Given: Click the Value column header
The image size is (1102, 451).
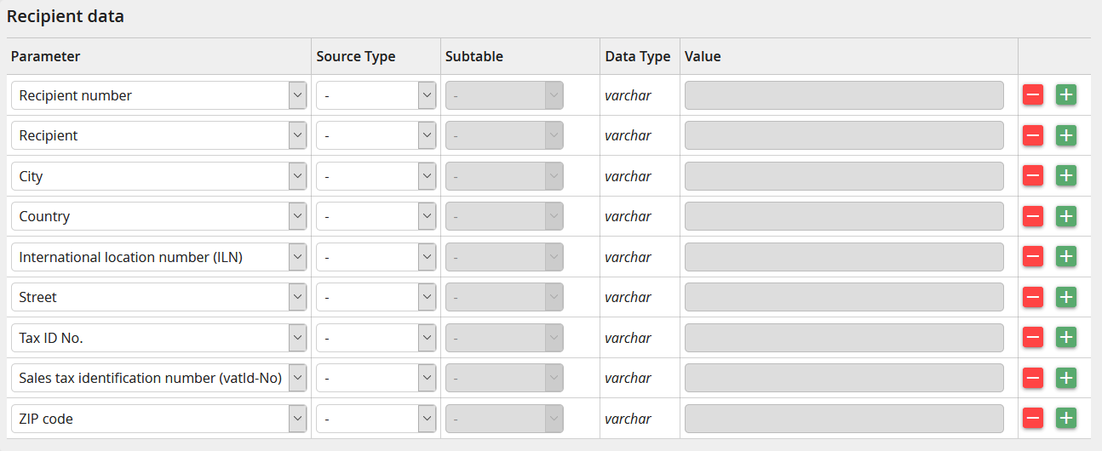Looking at the screenshot, I should pos(703,56).
